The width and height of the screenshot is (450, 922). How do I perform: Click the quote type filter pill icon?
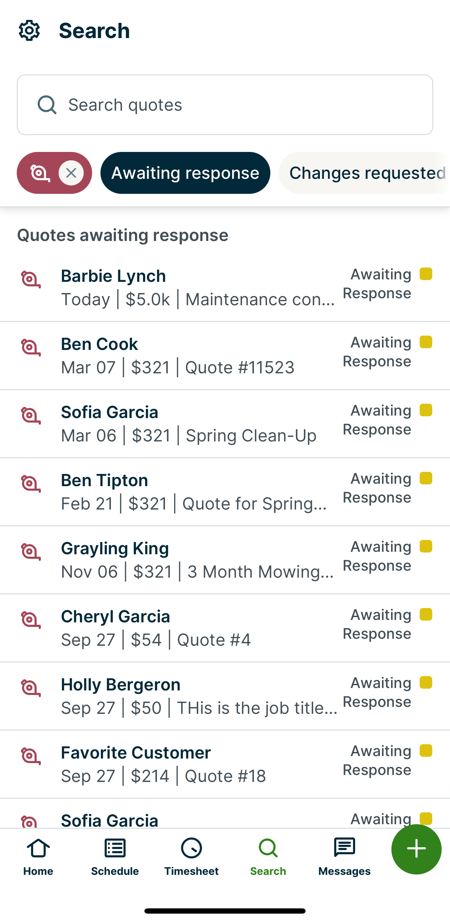point(40,173)
